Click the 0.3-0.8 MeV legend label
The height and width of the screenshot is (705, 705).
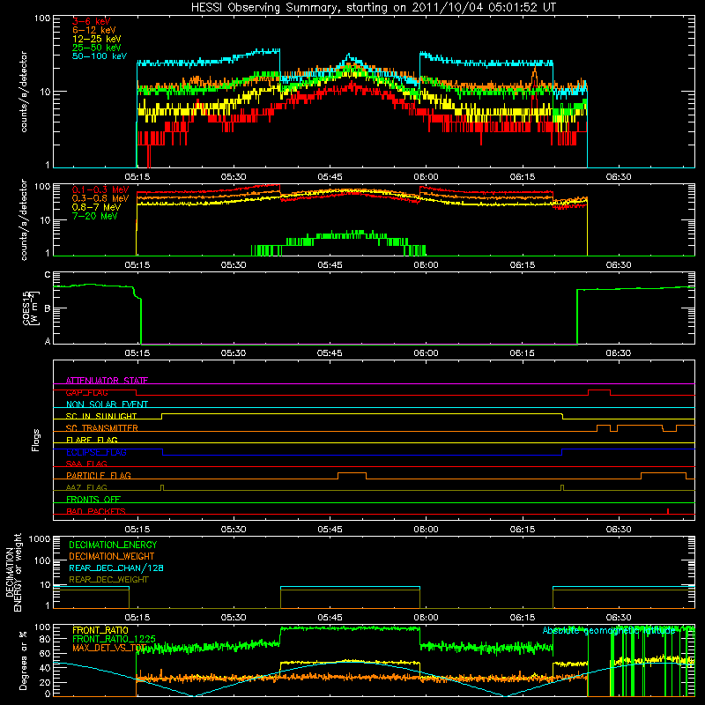[100, 199]
